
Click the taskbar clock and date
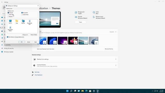coord(161,91)
